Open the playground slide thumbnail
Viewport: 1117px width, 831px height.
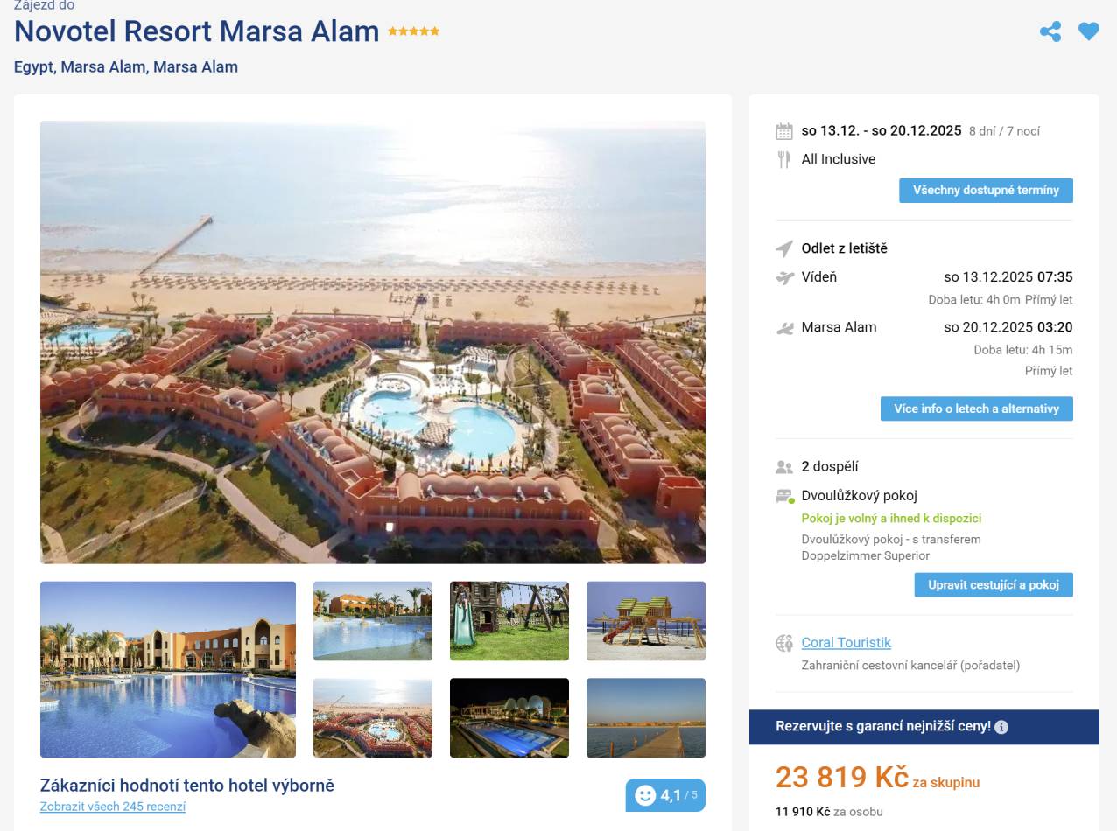coord(509,621)
